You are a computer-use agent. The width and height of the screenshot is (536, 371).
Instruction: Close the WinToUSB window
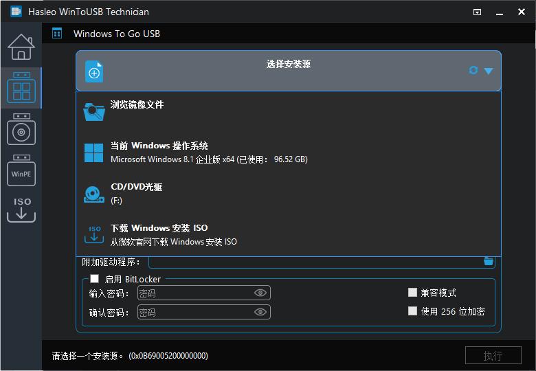coord(522,12)
